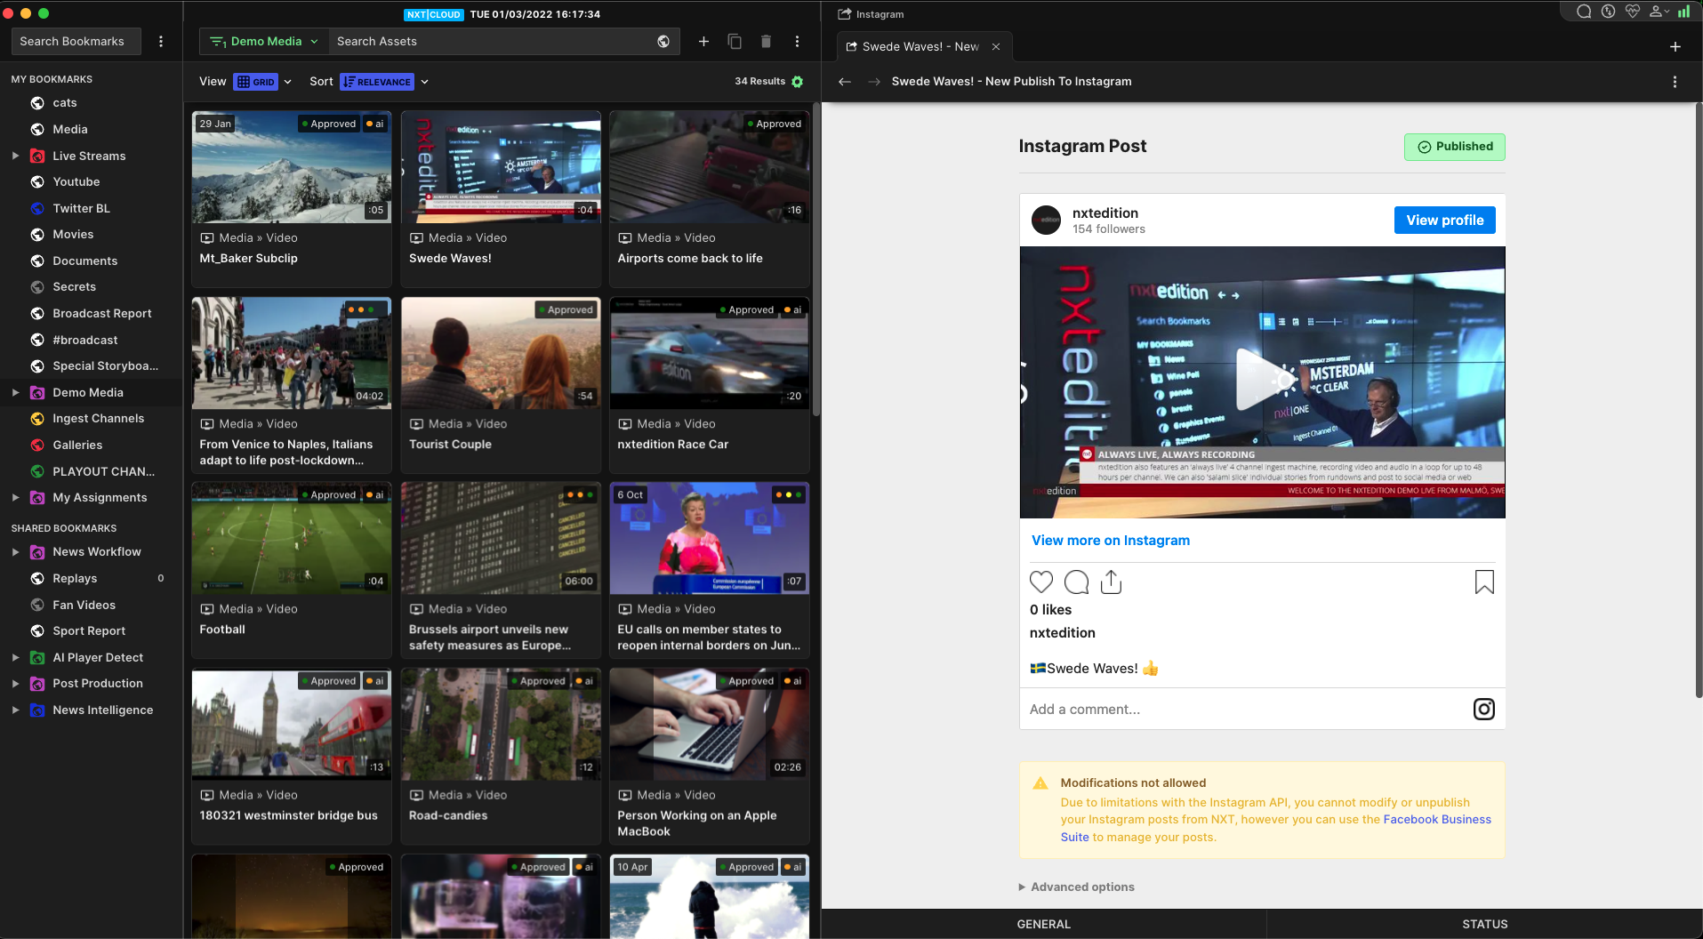Expand the Live Streams bookmark
The width and height of the screenshot is (1703, 939).
point(15,156)
